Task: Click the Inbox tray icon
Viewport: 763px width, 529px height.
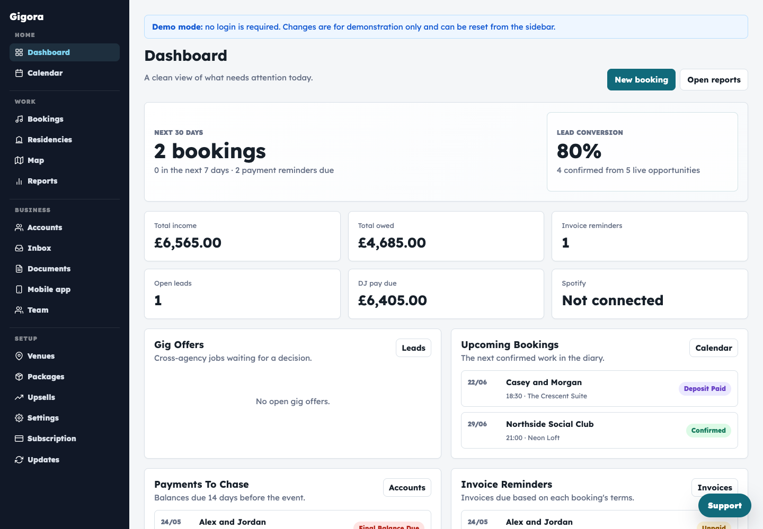Action: 19,248
